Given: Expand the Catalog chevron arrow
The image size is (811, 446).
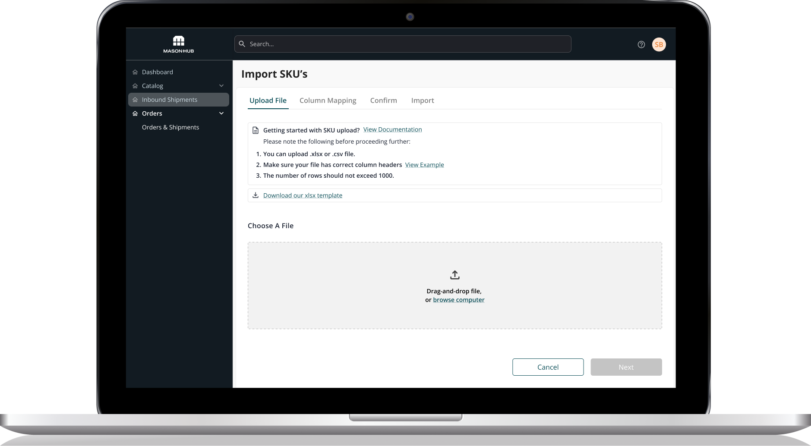Looking at the screenshot, I should tap(221, 85).
